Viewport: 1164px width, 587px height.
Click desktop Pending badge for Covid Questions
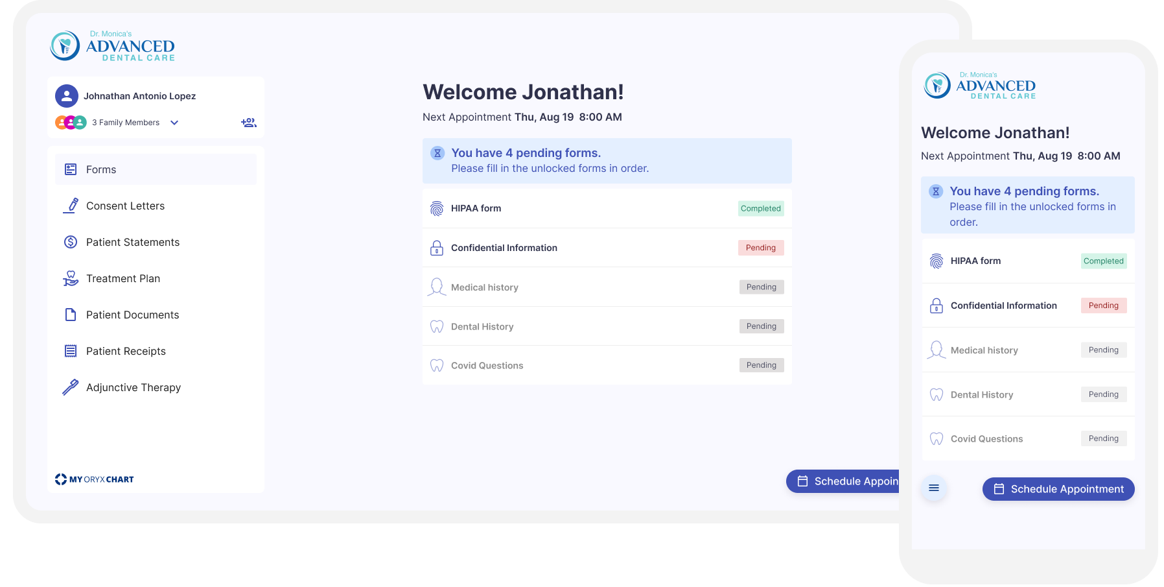pos(762,365)
